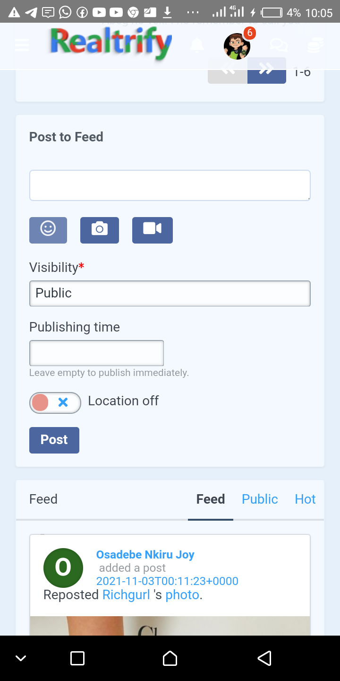Focus the Publishing time field

[x=97, y=353]
